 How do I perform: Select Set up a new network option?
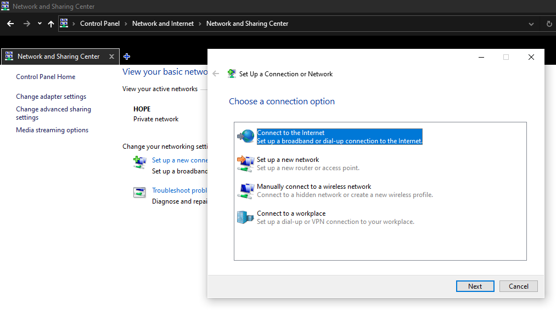pyautogui.click(x=308, y=164)
